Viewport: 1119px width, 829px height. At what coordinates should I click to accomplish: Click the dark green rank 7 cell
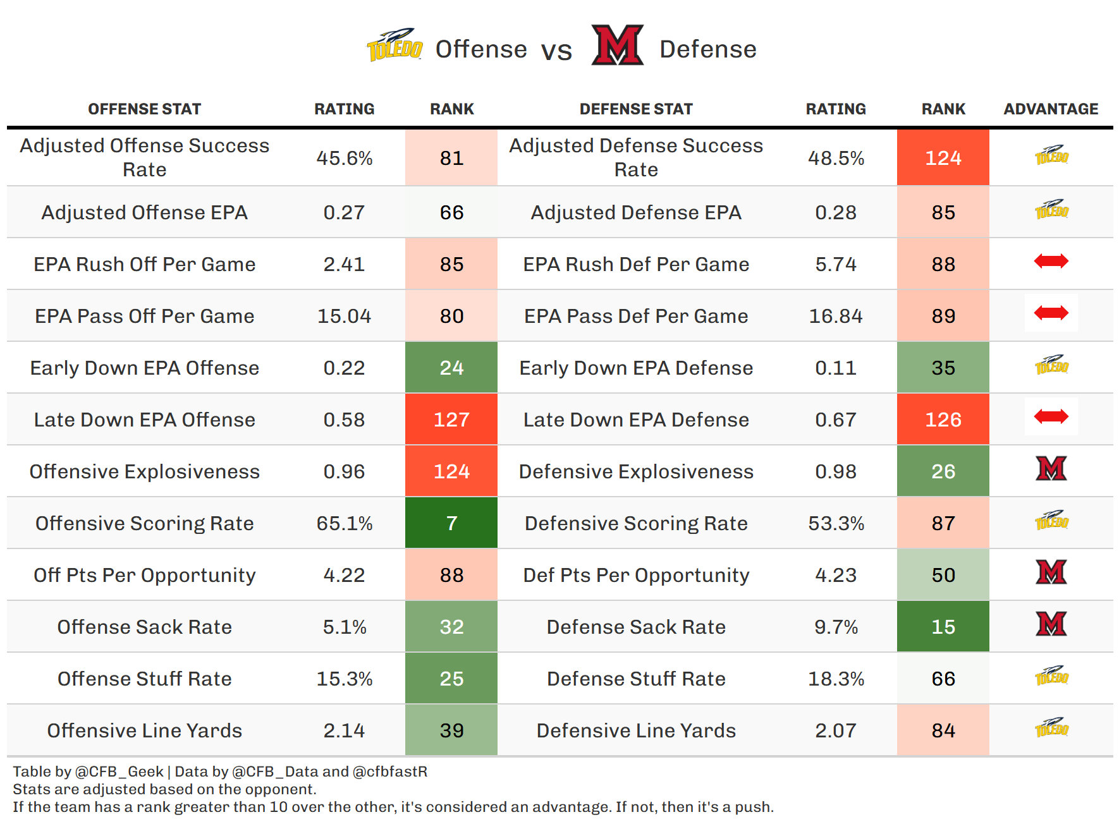coord(451,523)
